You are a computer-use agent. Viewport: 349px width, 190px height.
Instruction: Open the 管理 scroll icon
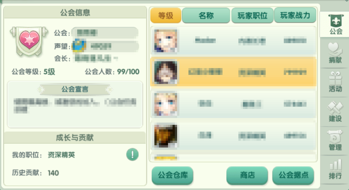(335, 140)
